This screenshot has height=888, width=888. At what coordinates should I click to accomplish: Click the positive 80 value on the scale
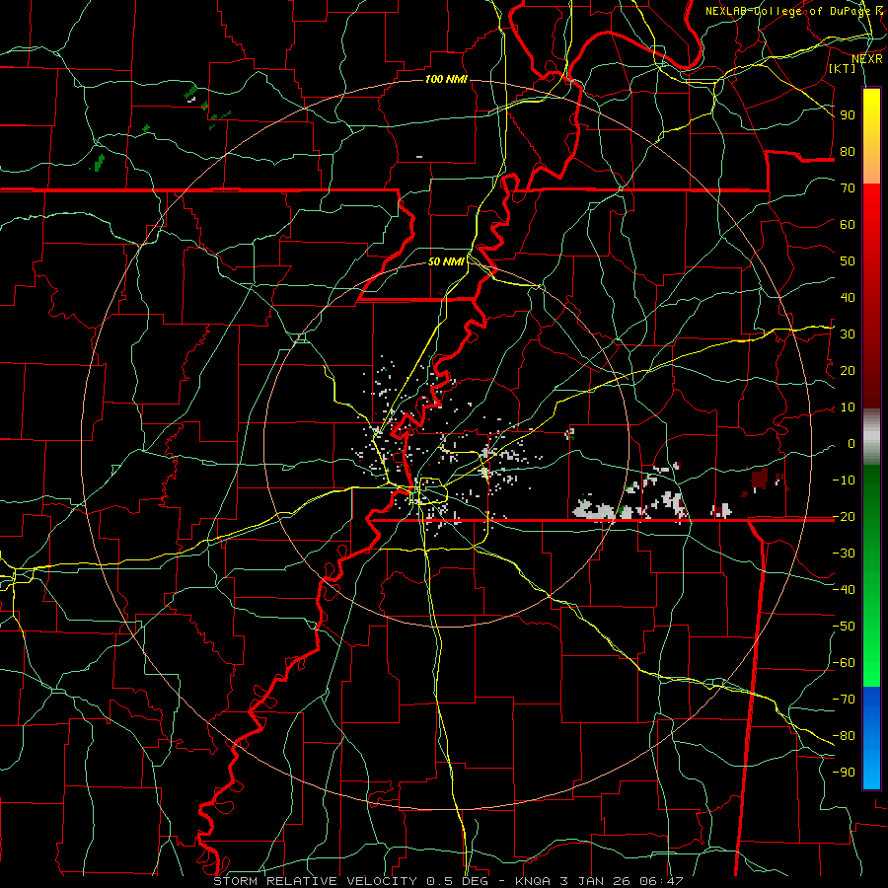click(848, 152)
